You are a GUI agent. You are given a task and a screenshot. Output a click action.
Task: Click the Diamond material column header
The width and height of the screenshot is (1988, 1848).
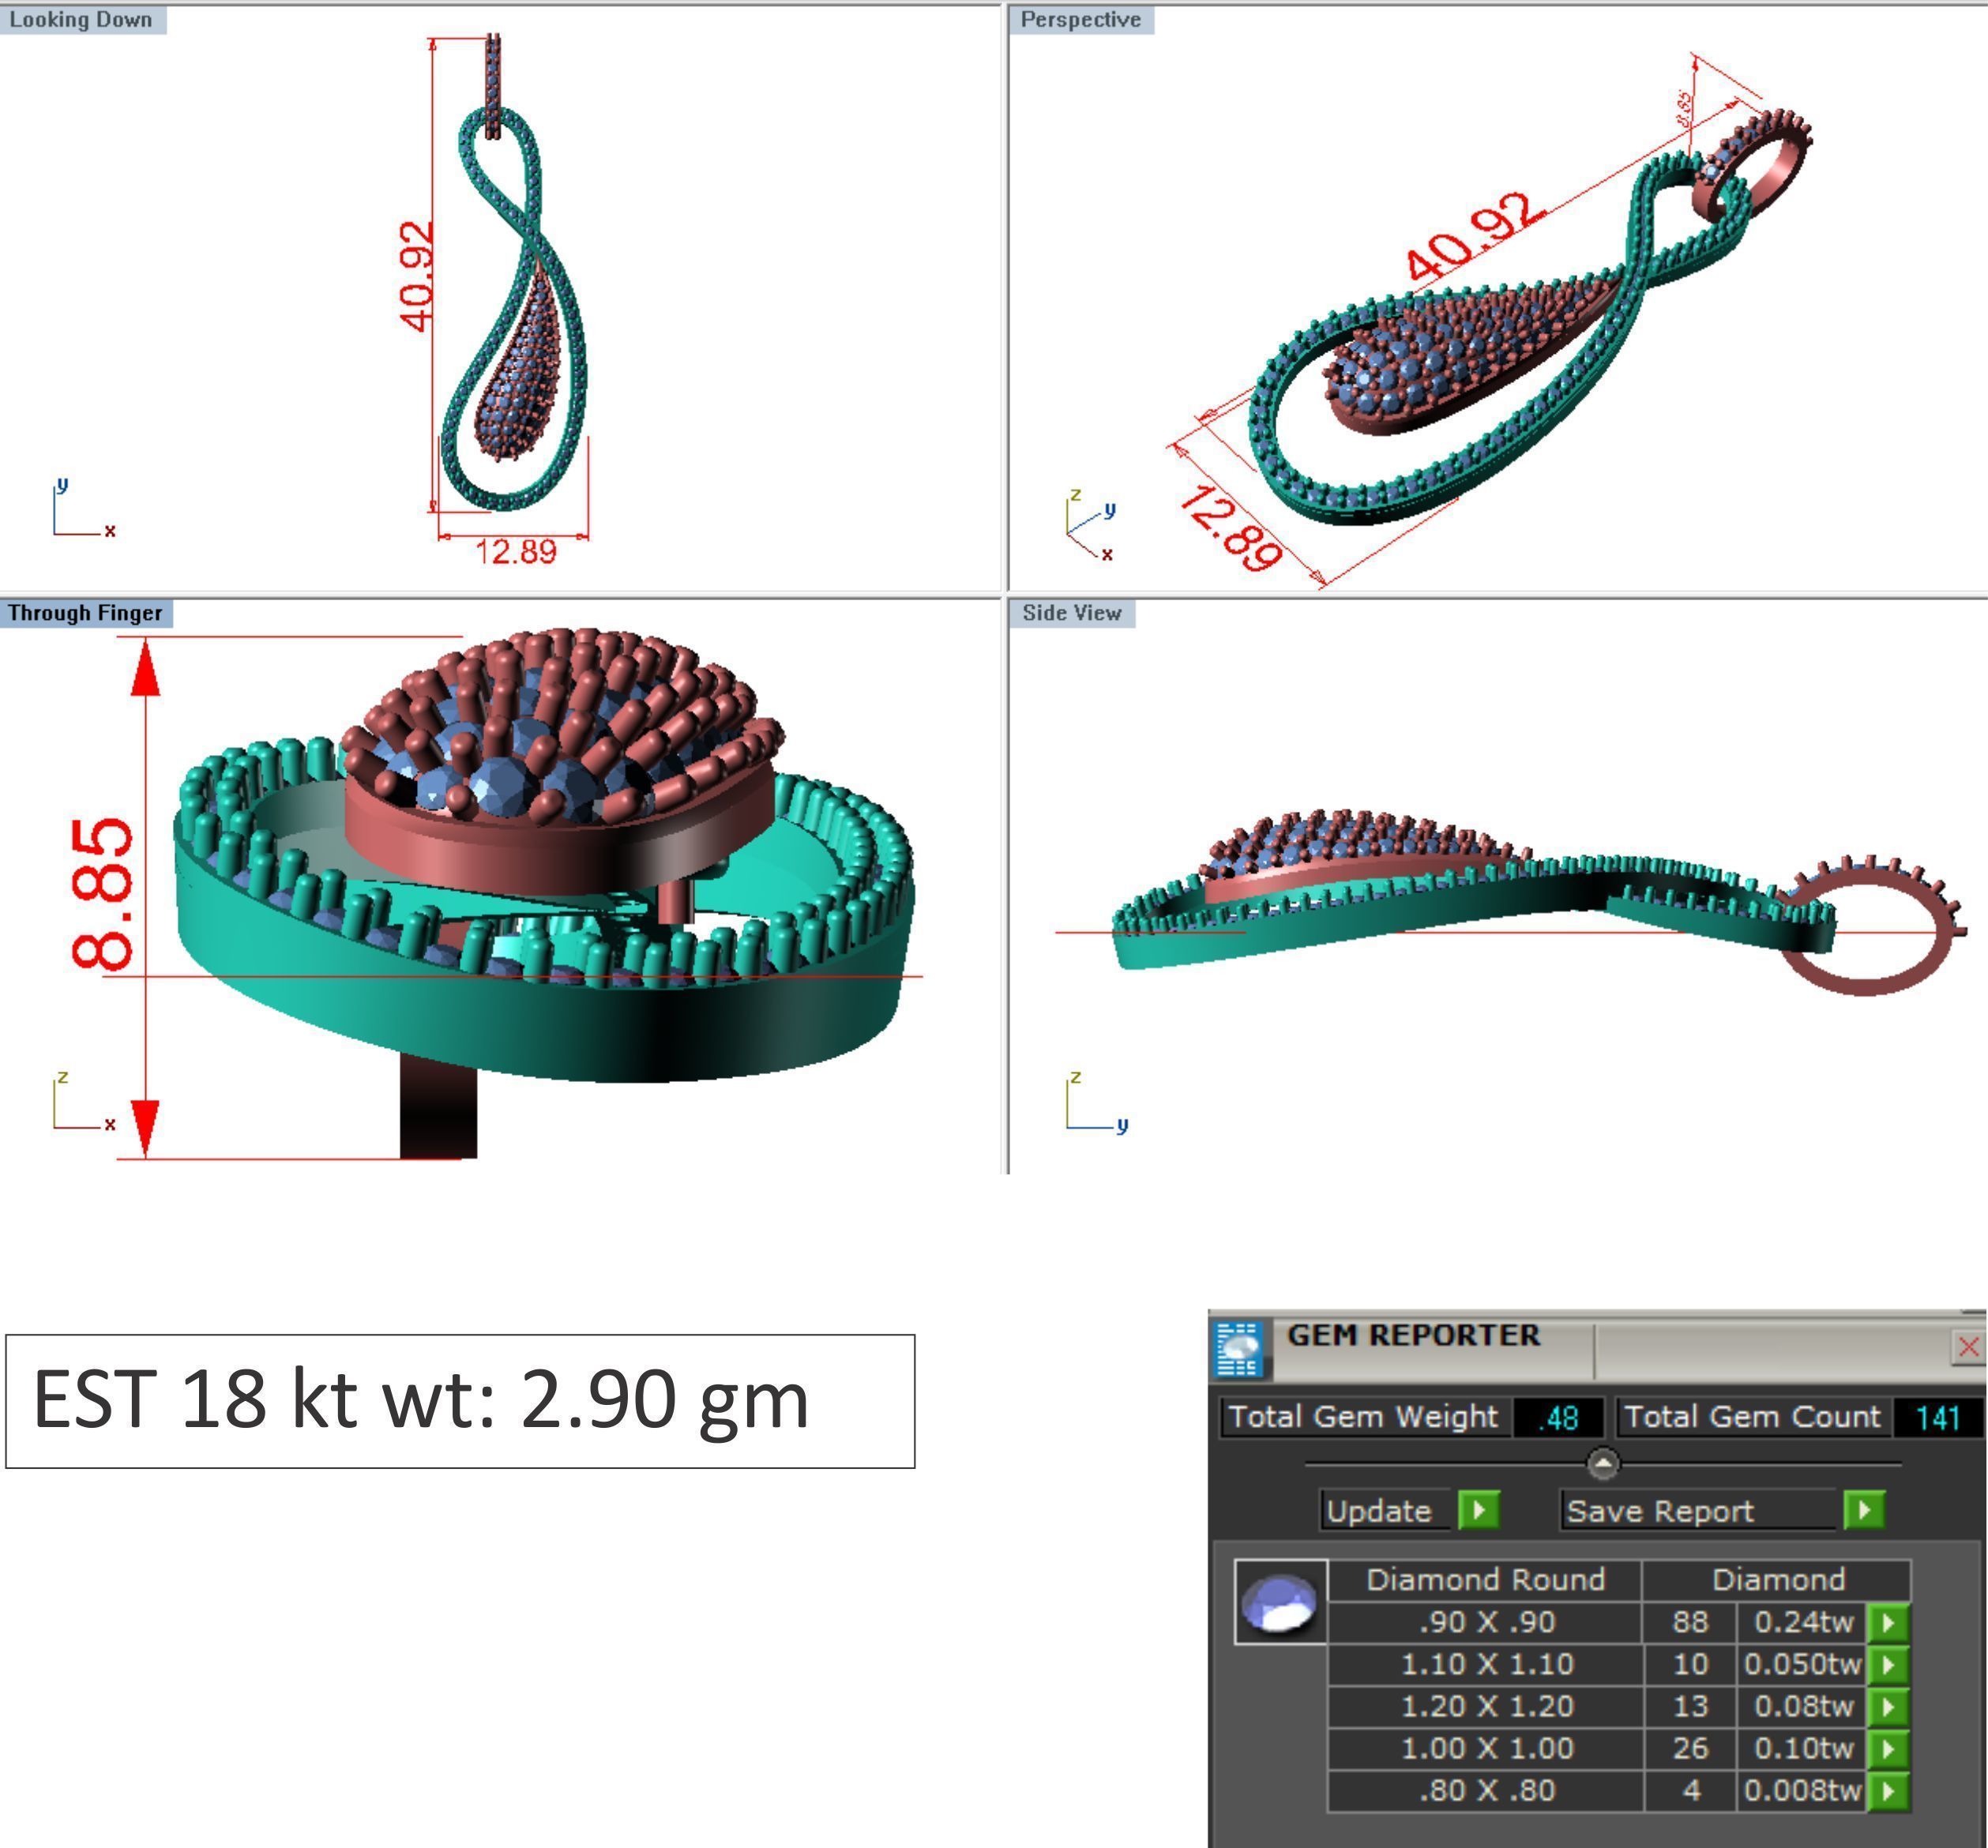1778,1580
